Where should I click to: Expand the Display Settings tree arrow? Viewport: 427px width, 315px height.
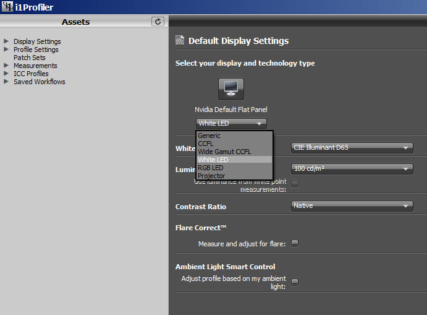6,41
